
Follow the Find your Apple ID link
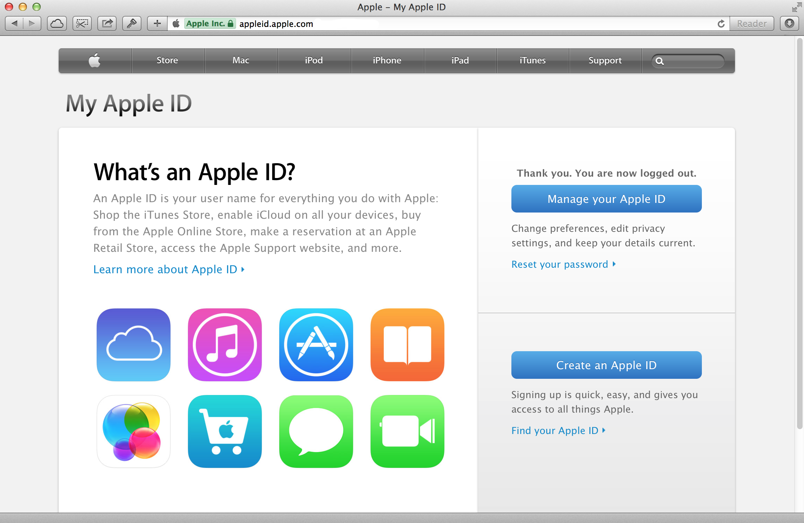coord(558,431)
